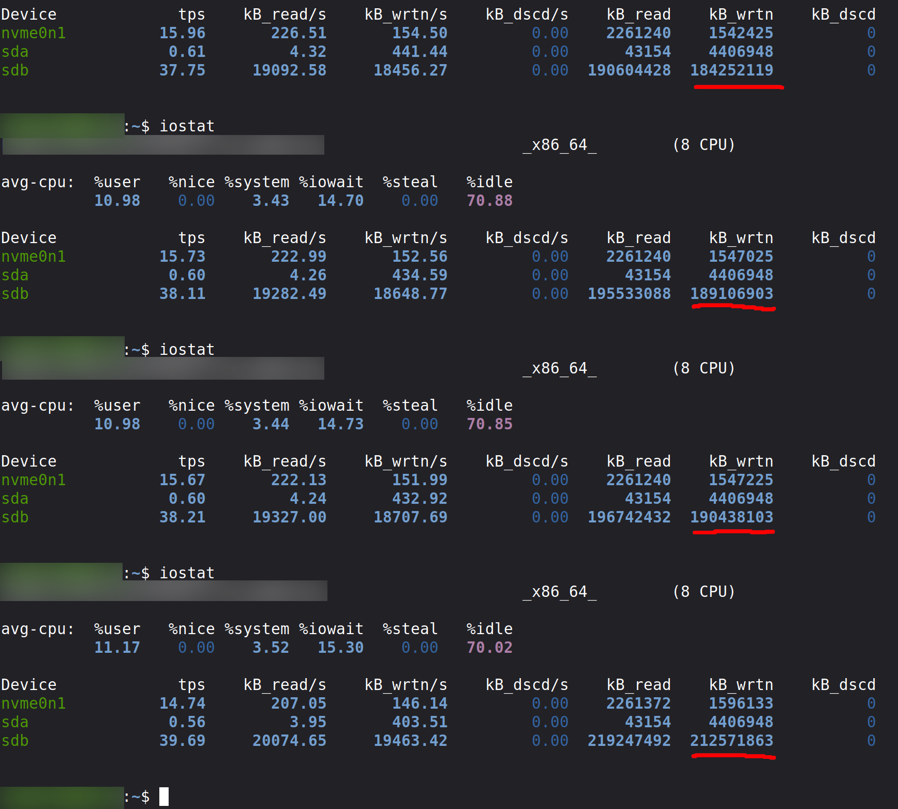Click nvme0n1 kB_read total 2261372

pyautogui.click(x=638, y=703)
